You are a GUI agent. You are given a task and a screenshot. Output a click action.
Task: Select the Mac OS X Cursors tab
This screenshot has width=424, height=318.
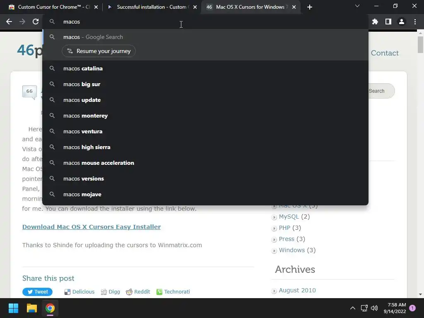pos(251,7)
